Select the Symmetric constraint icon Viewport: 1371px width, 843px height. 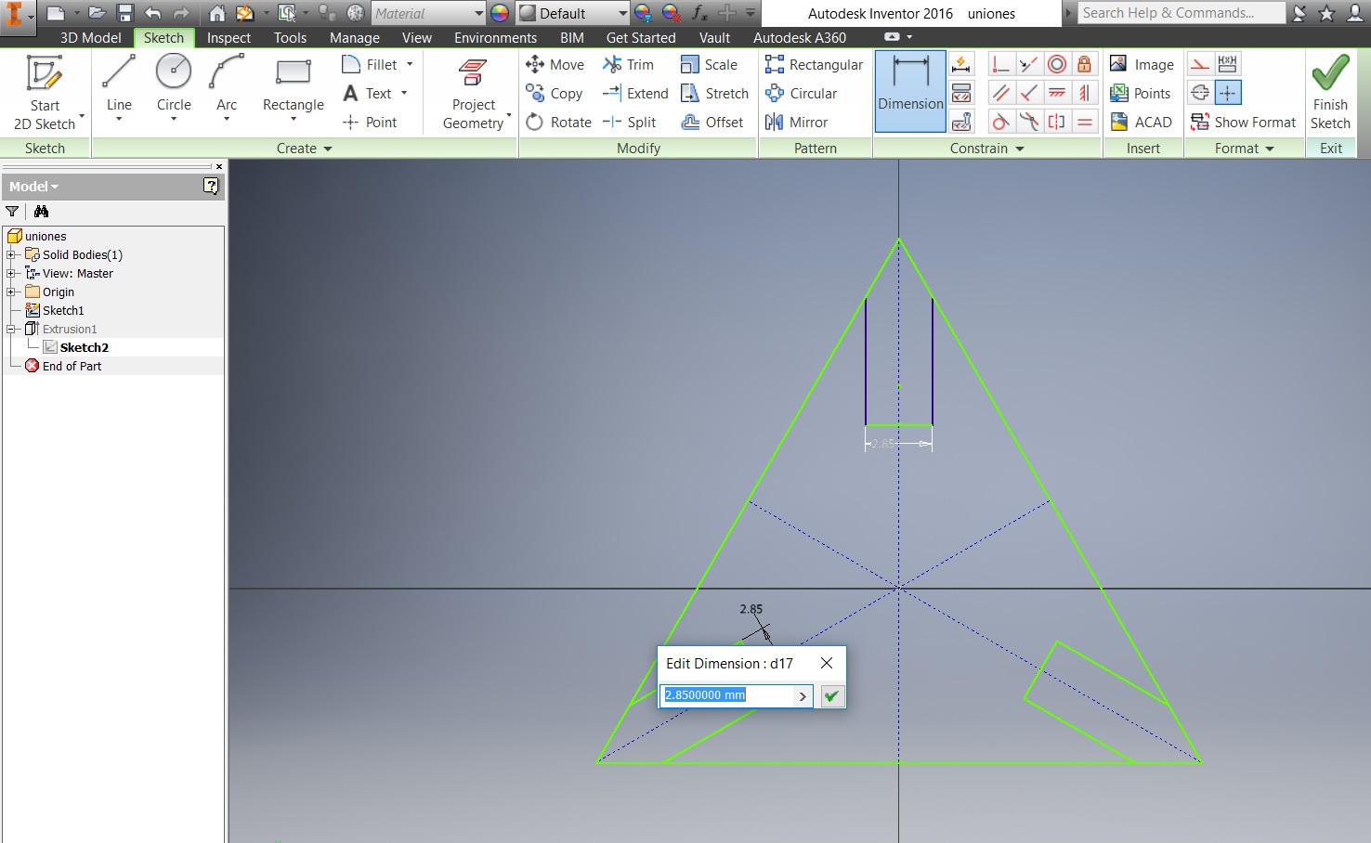(x=1056, y=122)
